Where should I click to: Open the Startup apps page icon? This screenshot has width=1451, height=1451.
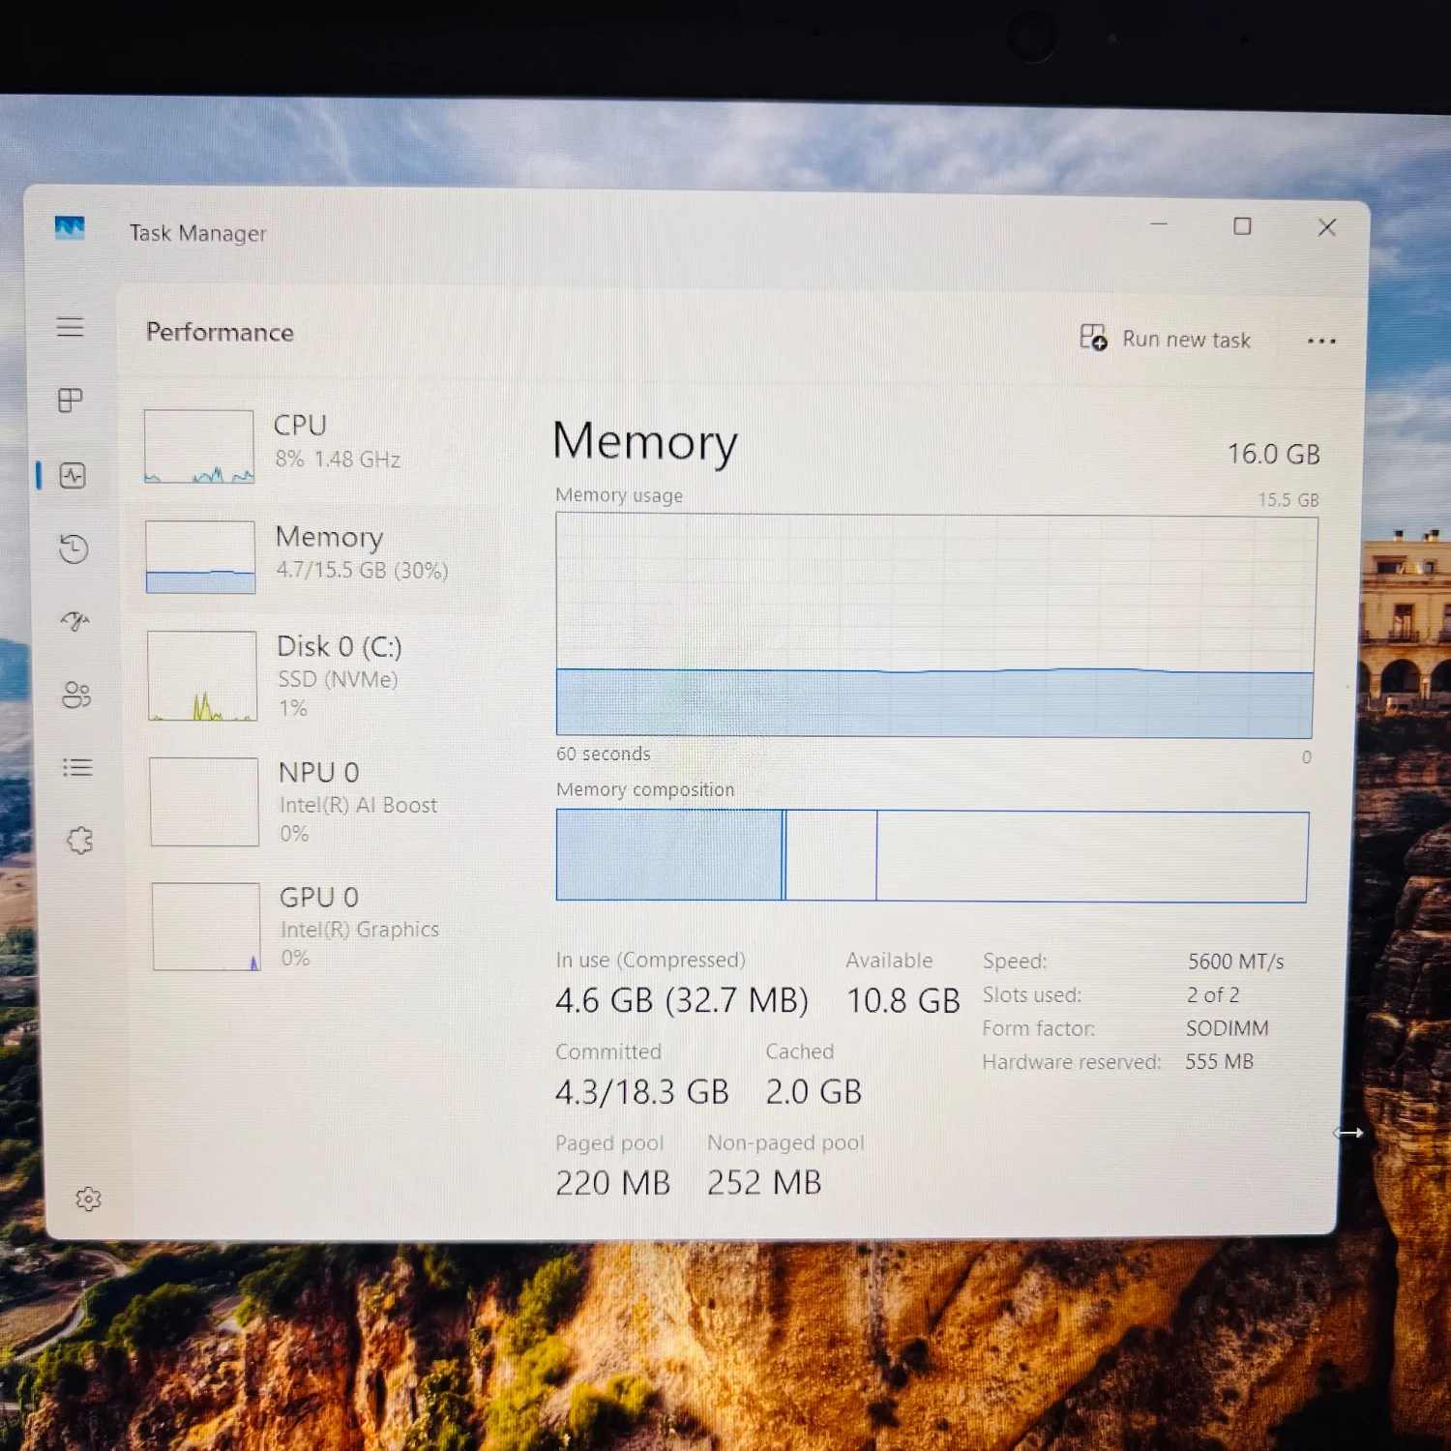click(x=75, y=621)
